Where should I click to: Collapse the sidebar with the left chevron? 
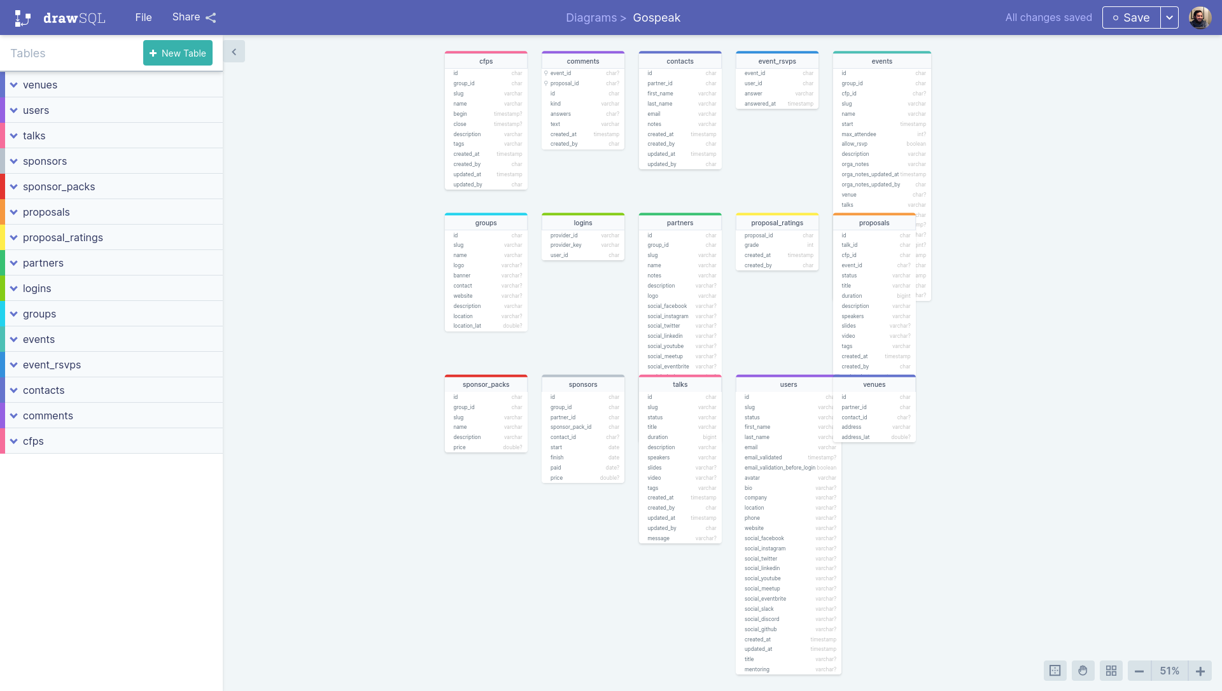click(x=234, y=51)
